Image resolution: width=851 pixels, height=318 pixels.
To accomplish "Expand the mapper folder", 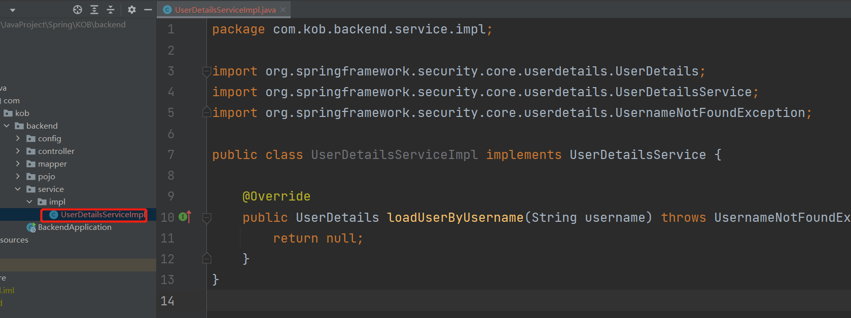I will pos(18,164).
